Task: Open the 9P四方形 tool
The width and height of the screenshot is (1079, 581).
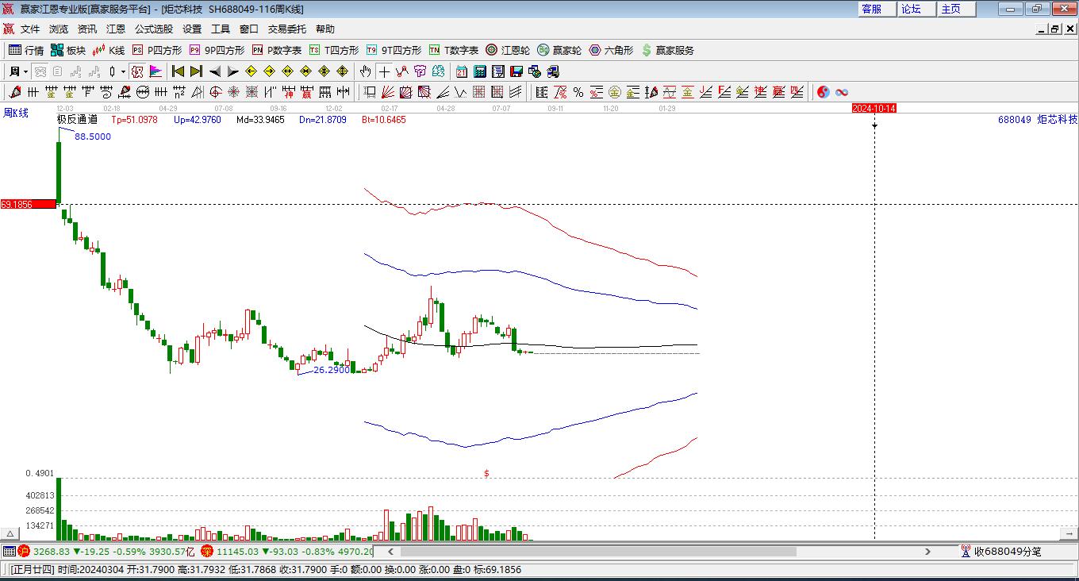Action: pyautogui.click(x=217, y=50)
